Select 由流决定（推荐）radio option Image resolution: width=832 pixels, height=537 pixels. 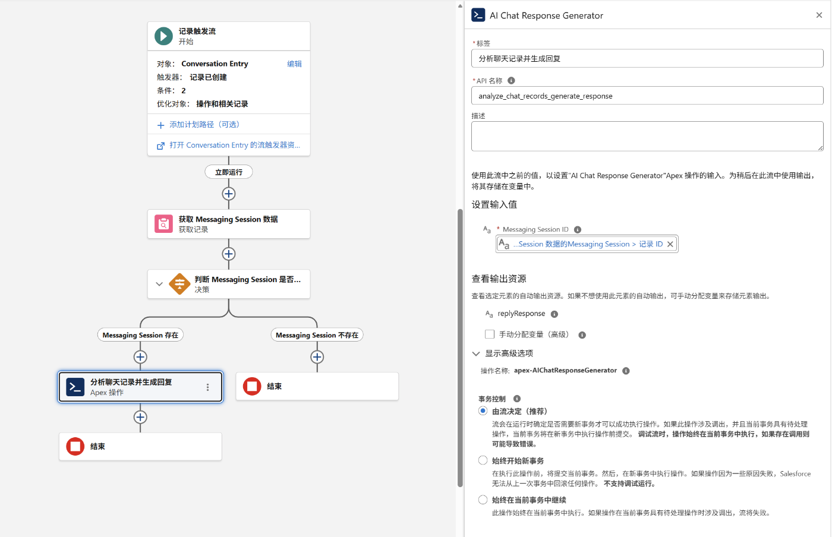click(483, 411)
